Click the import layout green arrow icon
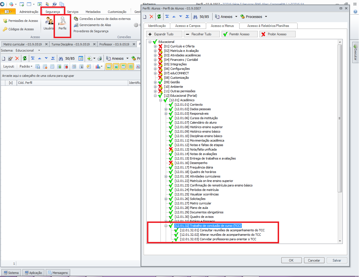Screen dimensions: 359x277 click(59, 66)
